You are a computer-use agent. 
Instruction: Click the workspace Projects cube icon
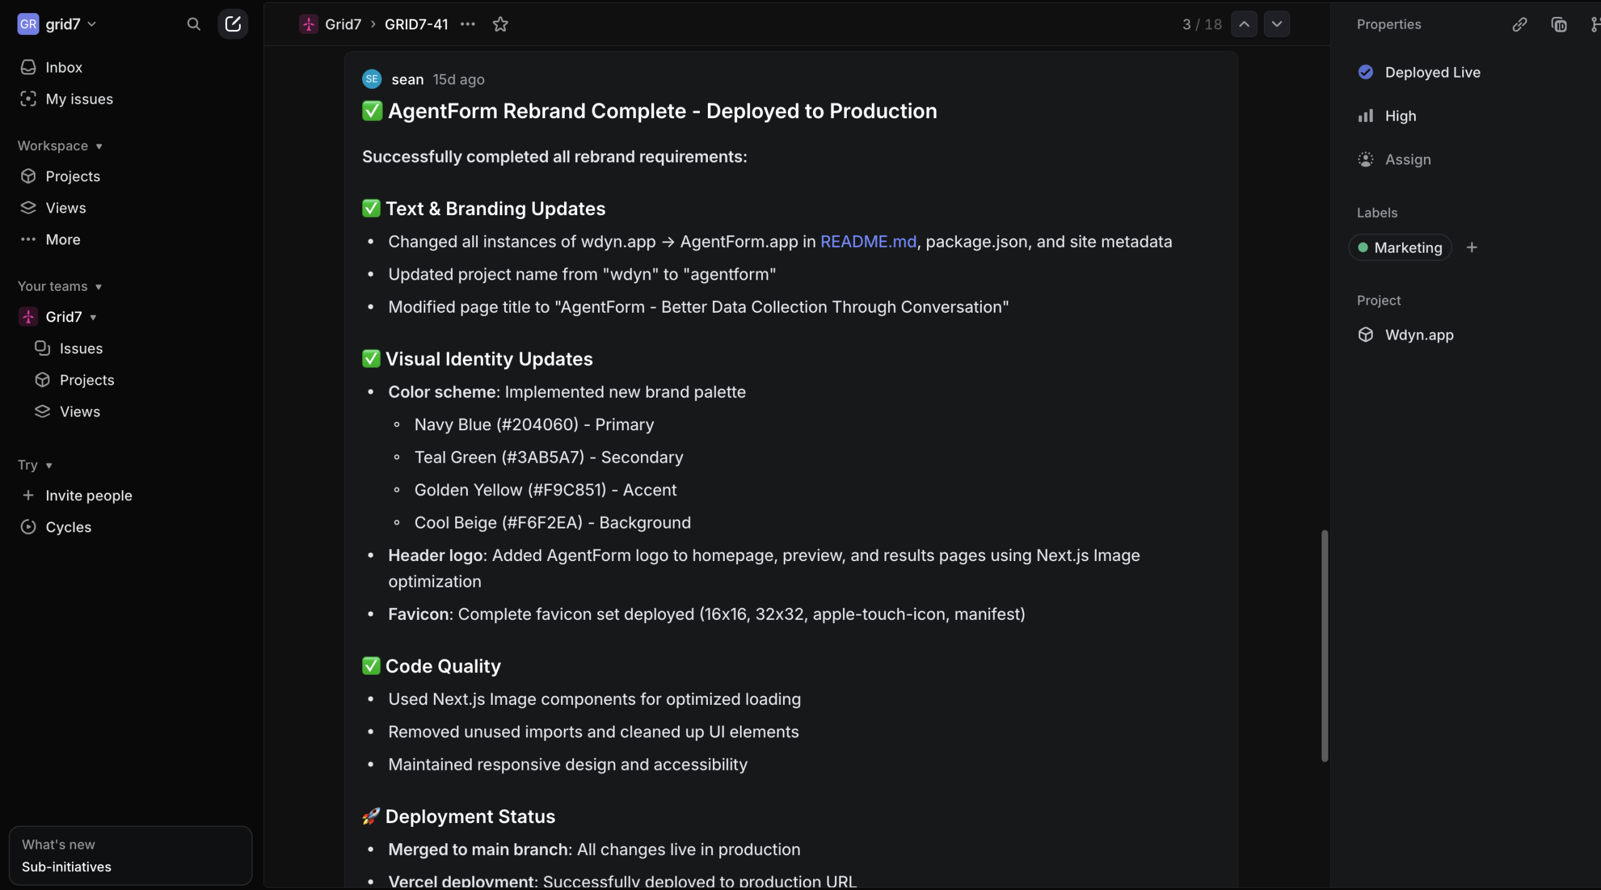28,176
